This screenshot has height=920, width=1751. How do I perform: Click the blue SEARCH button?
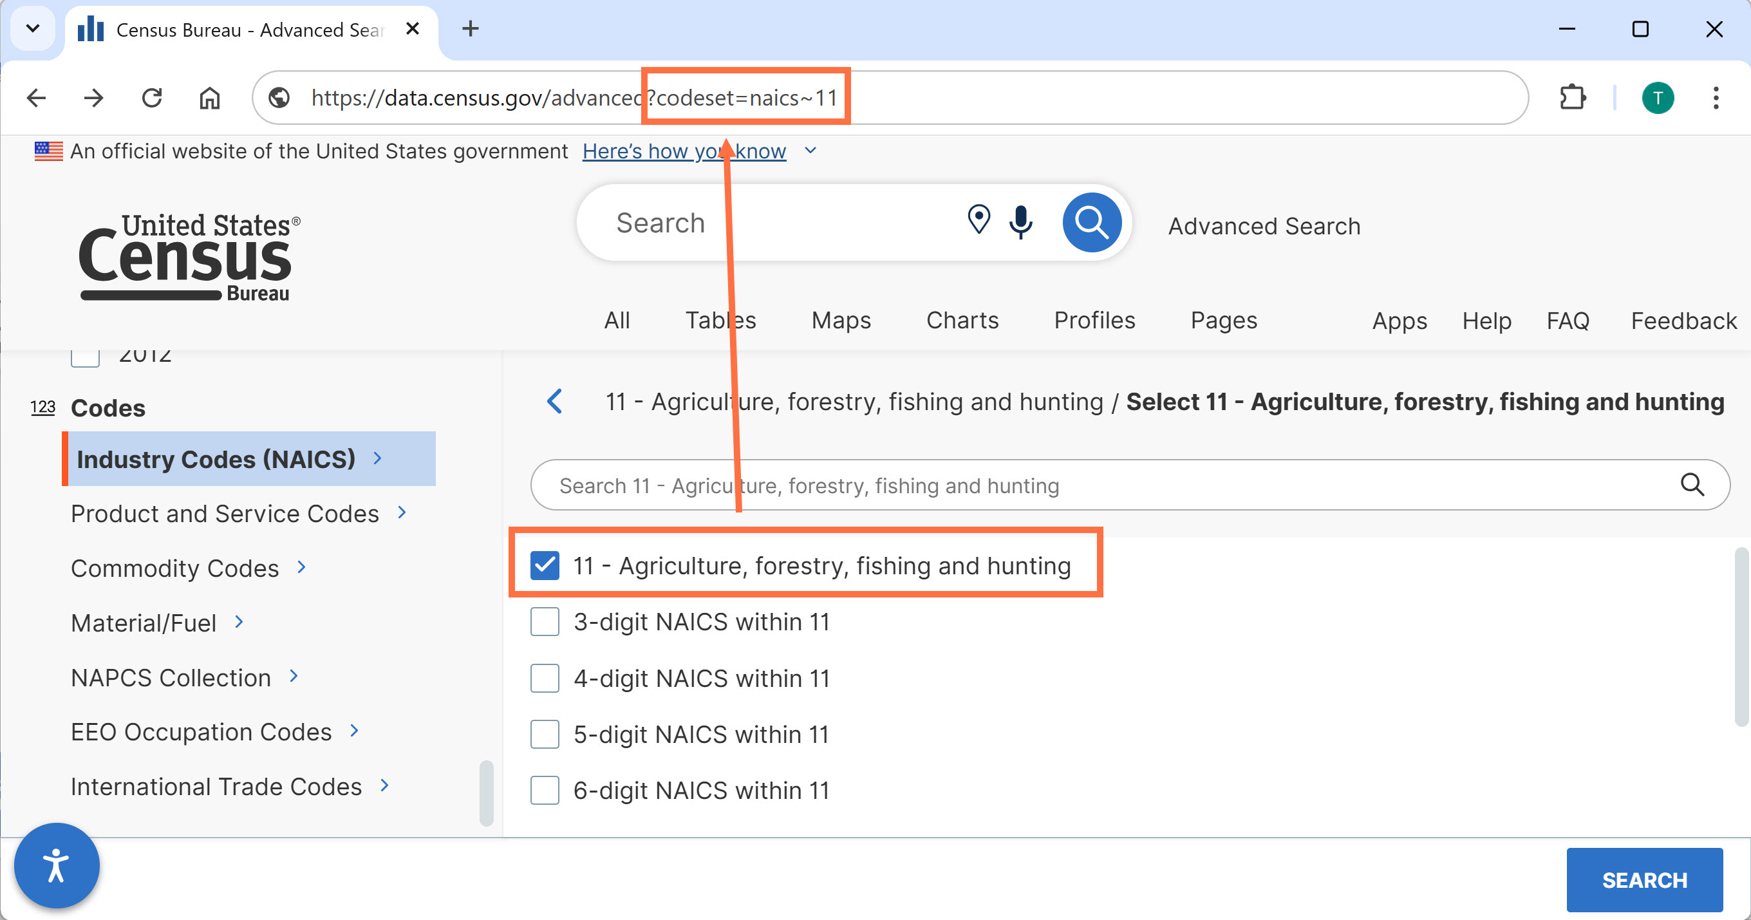coord(1644,879)
